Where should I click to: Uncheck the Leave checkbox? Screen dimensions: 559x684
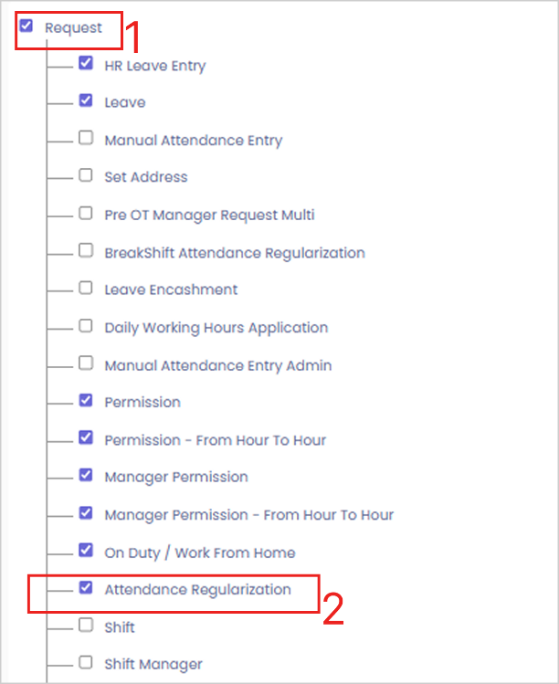pos(86,100)
